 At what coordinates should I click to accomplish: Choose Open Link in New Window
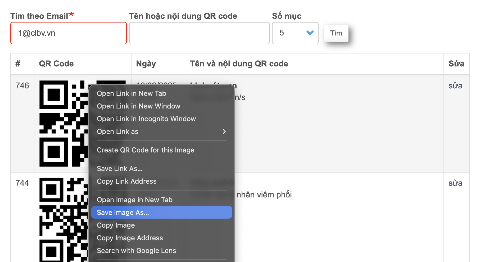coord(138,106)
